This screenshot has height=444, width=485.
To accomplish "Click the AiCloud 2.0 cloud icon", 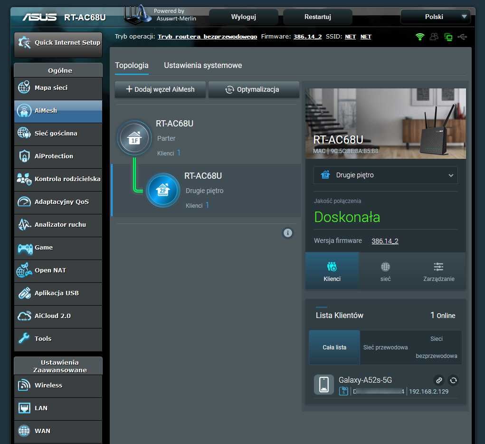I will pos(24,316).
